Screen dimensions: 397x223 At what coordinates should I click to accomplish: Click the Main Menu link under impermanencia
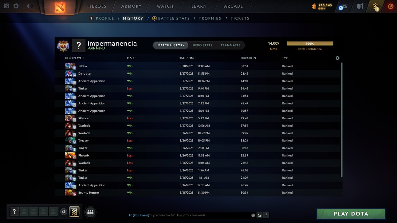[96, 49]
